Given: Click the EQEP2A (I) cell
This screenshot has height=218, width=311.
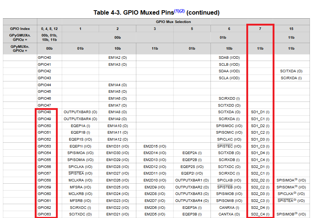Looking at the screenshot, I should tap(192, 153).
